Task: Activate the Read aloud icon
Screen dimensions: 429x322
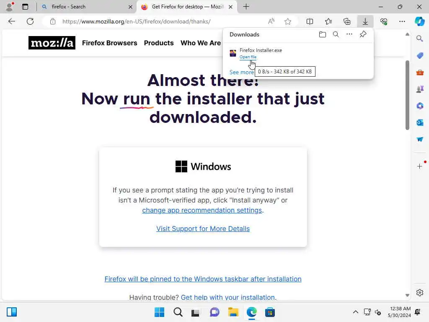Action: [x=271, y=21]
